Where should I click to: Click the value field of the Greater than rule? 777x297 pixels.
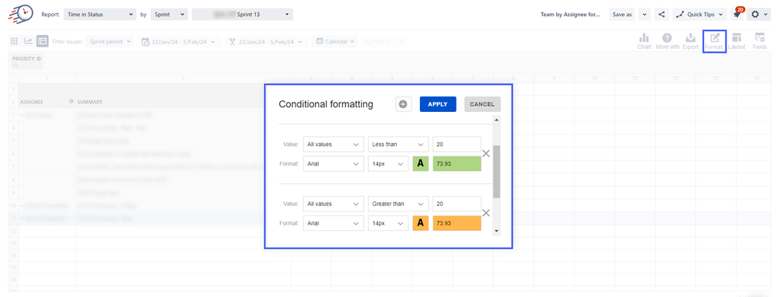[457, 204]
